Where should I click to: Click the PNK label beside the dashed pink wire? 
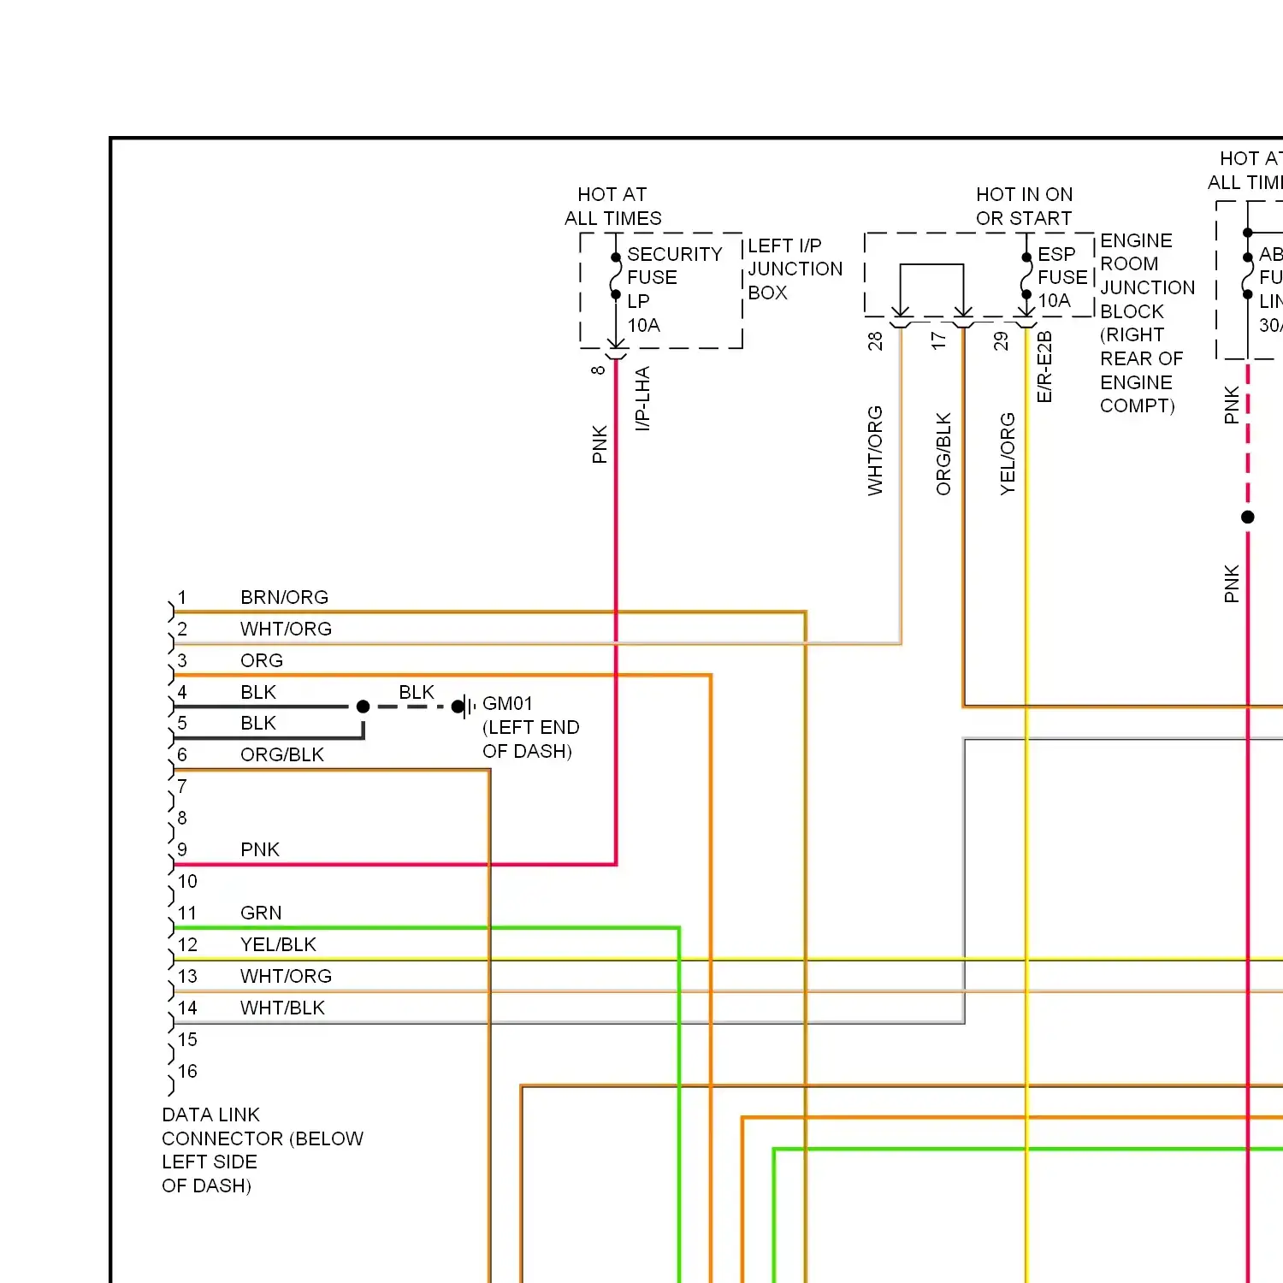coord(1232,405)
